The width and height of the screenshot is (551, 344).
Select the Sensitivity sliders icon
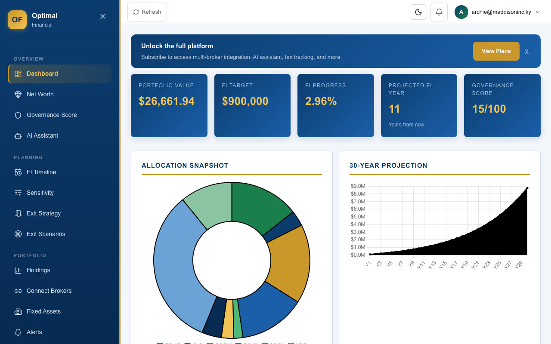[x=18, y=193]
